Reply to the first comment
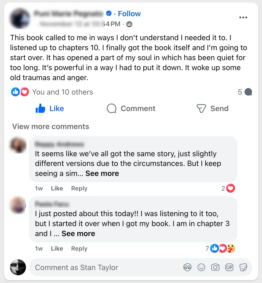This screenshot has width=262, height=283. [x=79, y=188]
